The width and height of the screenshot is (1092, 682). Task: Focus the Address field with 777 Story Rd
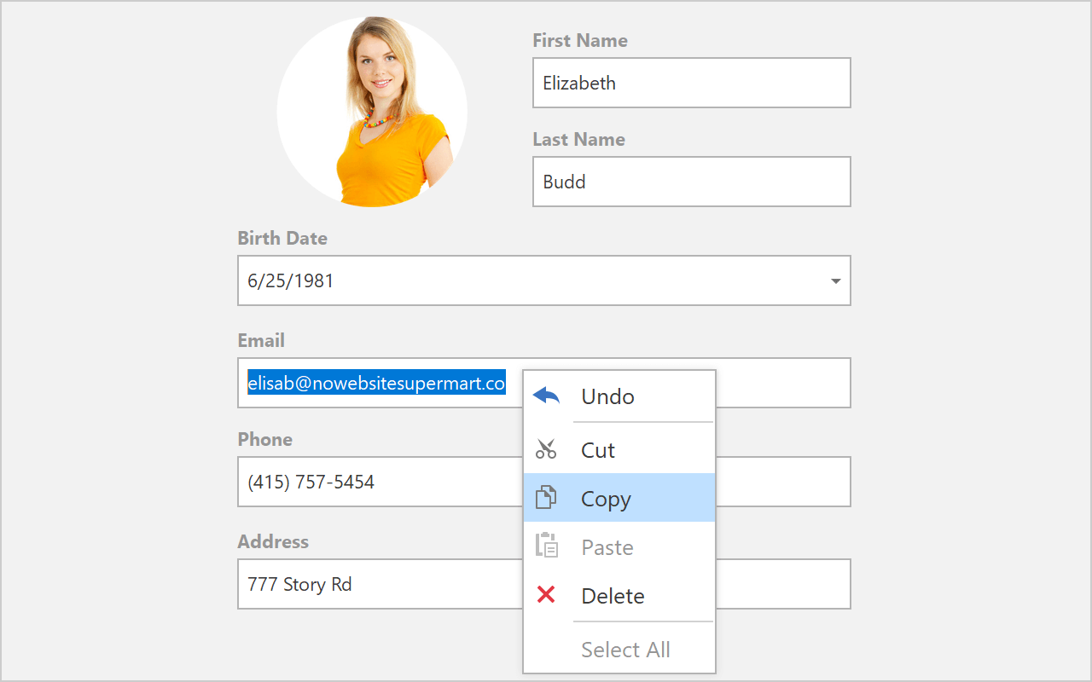click(x=375, y=584)
